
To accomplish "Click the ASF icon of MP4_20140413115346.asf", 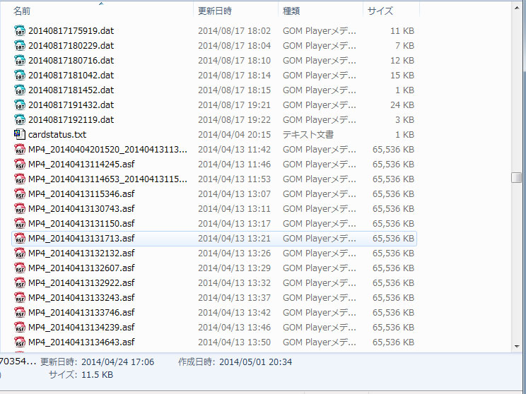I will pyautogui.click(x=20, y=193).
